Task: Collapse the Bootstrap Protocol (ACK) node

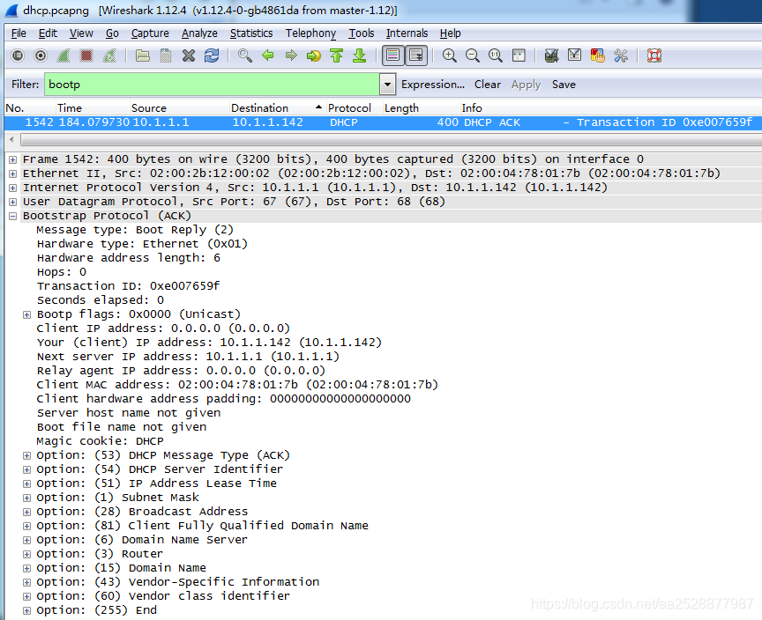Action: click(13, 217)
